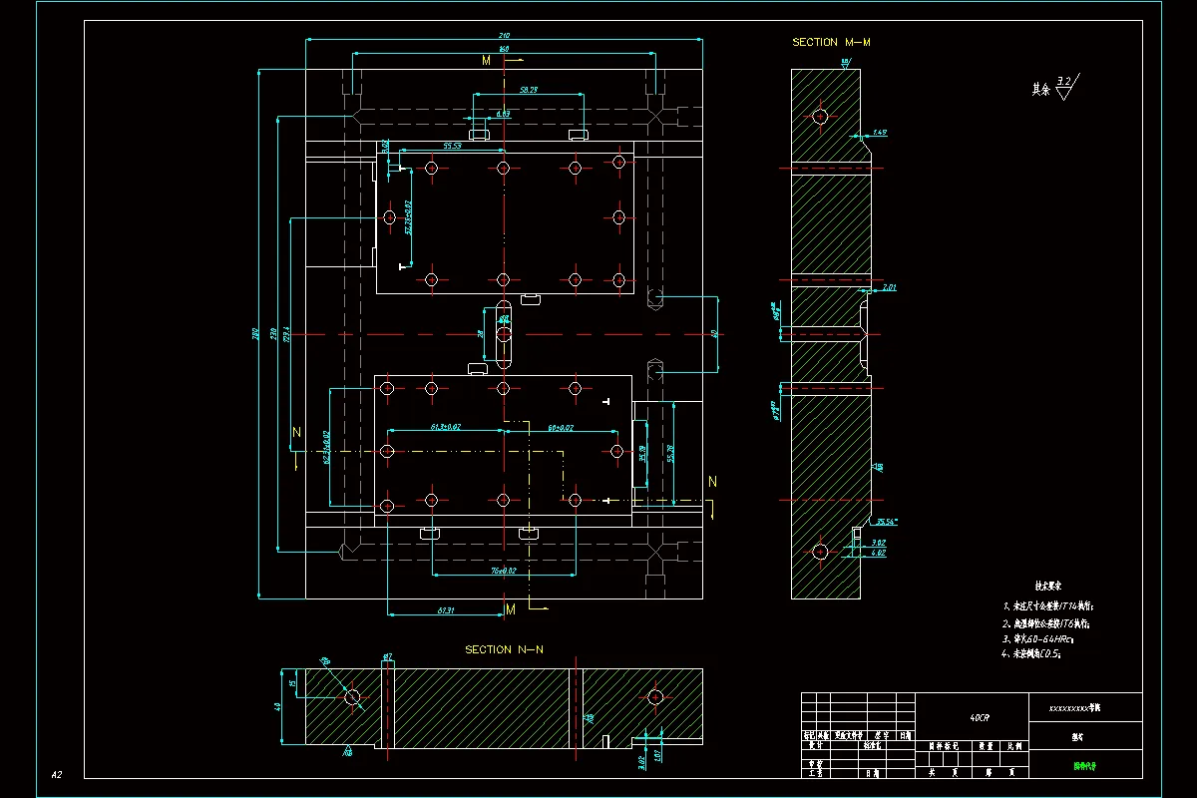This screenshot has height=798, width=1197.
Task: Click the yellow M section marker at bottom
Action: [510, 608]
